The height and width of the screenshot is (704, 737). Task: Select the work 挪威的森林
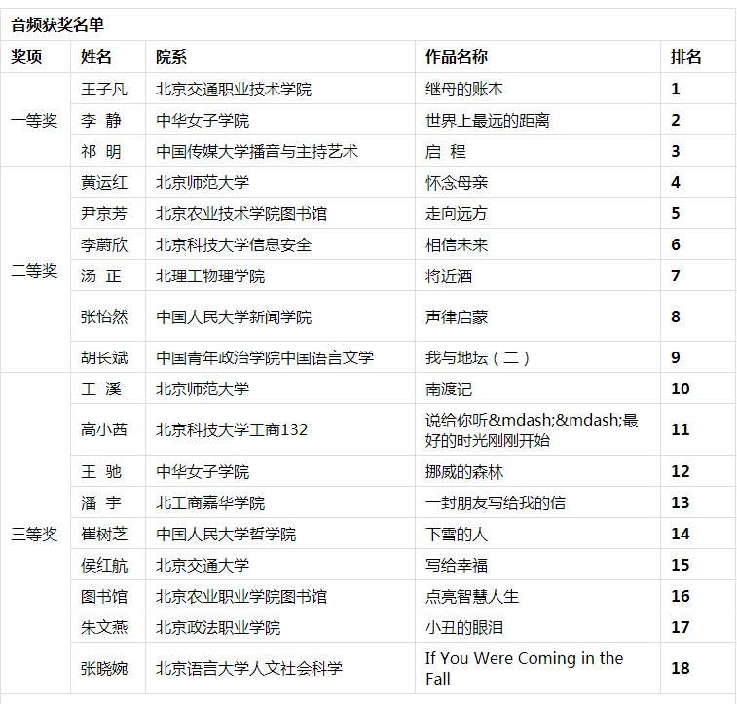click(x=464, y=471)
